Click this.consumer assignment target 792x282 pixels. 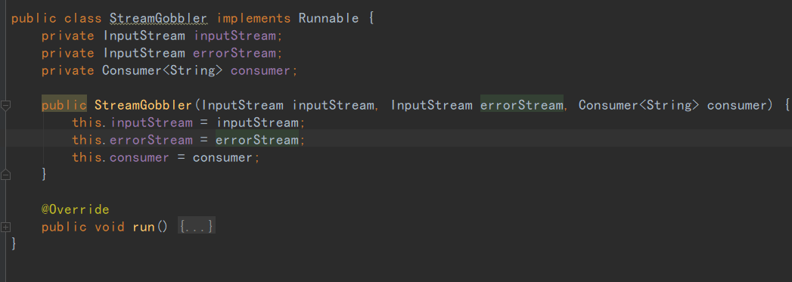[x=120, y=157]
